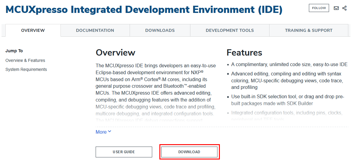Click the FOLLOW button
Screen dimensions: 351x164
[319, 8]
